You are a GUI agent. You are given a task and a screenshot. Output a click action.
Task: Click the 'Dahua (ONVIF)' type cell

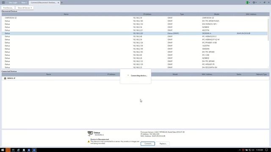[173, 33]
